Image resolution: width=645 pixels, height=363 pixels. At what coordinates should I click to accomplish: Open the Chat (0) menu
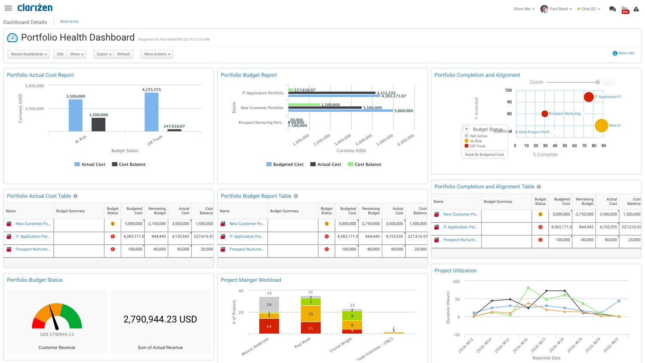[588, 9]
